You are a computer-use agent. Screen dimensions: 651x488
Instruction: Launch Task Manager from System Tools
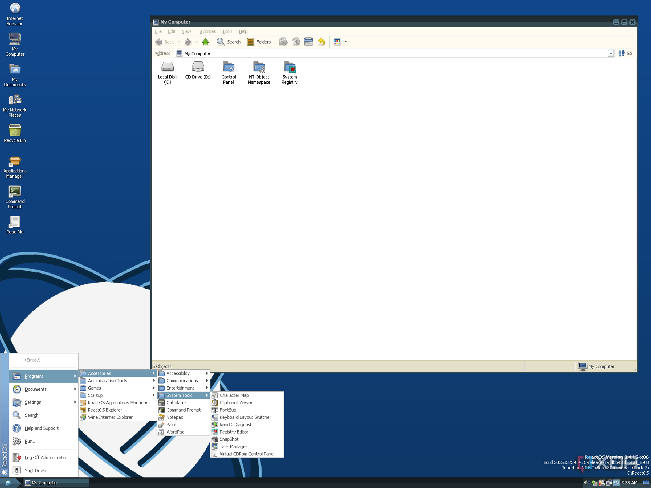point(247,447)
